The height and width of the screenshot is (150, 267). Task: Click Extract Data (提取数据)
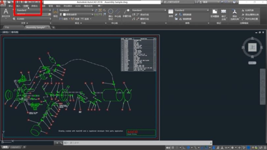185,14
